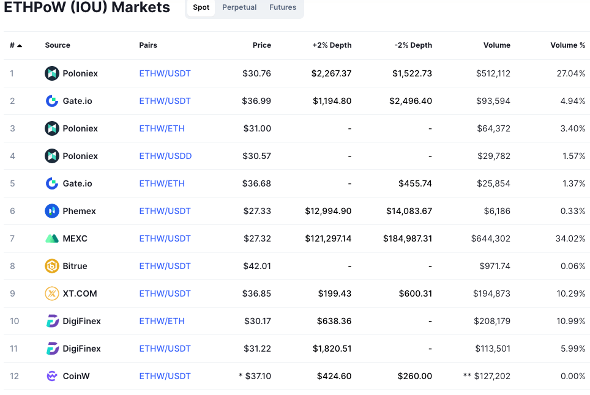Sort by the Volume % column header
The image size is (590, 395).
567,45
